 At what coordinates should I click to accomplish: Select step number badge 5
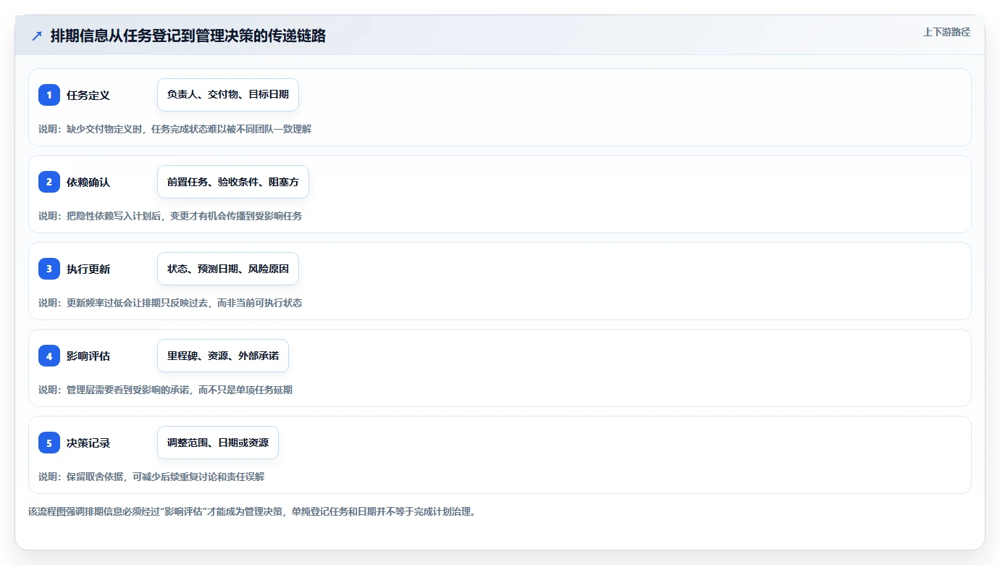point(49,443)
